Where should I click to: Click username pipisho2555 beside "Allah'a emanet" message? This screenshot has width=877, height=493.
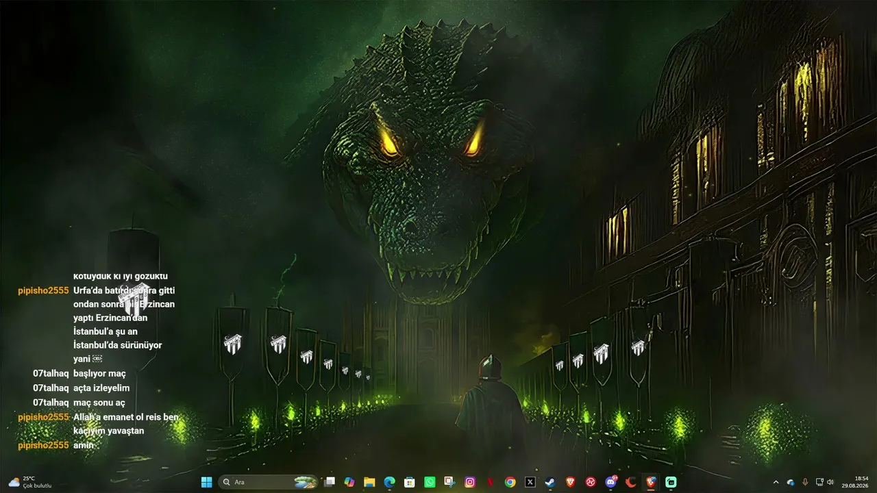[43, 417]
